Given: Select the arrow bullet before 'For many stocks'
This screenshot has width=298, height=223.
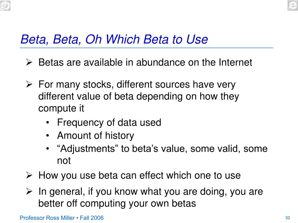Looking at the screenshot, I should (29, 84).
